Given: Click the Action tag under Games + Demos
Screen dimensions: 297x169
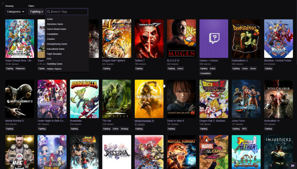Looking at the screenshot, I should [213, 69].
